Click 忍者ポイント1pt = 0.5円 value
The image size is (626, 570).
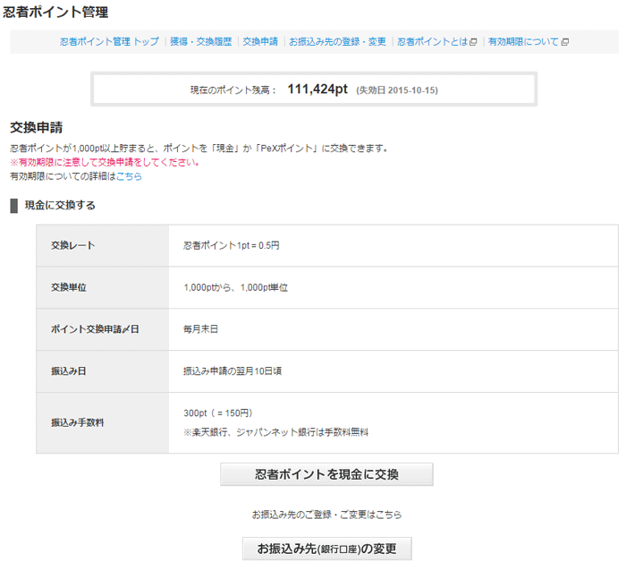(x=232, y=245)
